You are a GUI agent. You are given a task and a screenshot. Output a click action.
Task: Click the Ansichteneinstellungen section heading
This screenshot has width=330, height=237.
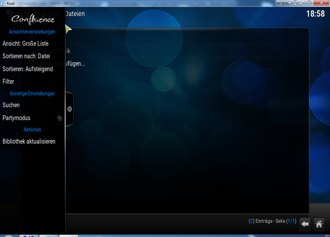click(x=32, y=32)
